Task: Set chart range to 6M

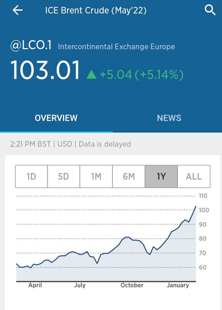Action: coord(129,176)
